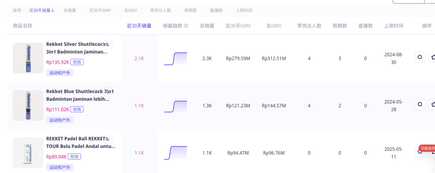
Task: Click REKKET Padel Ball product thumbnail
Action: pos(28,152)
